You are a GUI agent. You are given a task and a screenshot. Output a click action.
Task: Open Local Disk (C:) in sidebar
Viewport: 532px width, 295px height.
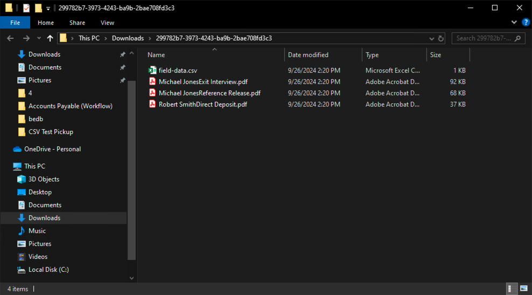point(48,270)
